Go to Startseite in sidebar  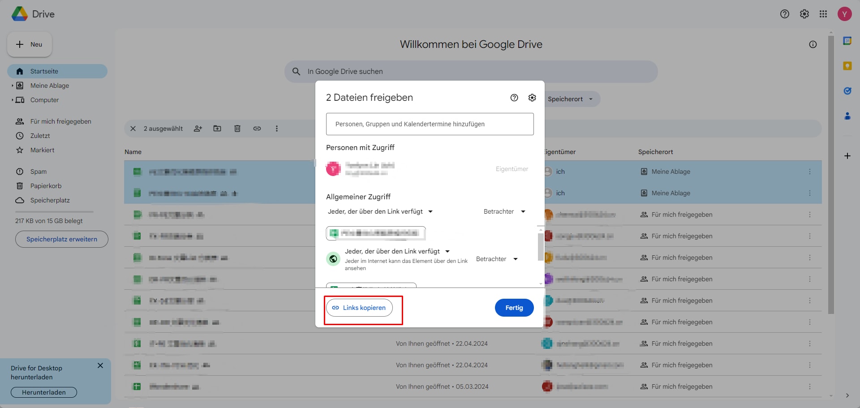tap(57, 71)
